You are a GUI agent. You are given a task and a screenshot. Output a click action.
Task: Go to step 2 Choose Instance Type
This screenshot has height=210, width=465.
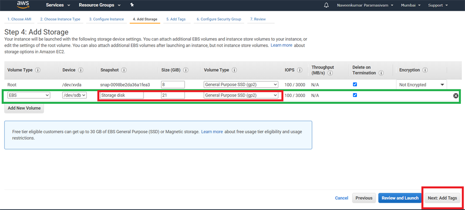[x=60, y=19]
